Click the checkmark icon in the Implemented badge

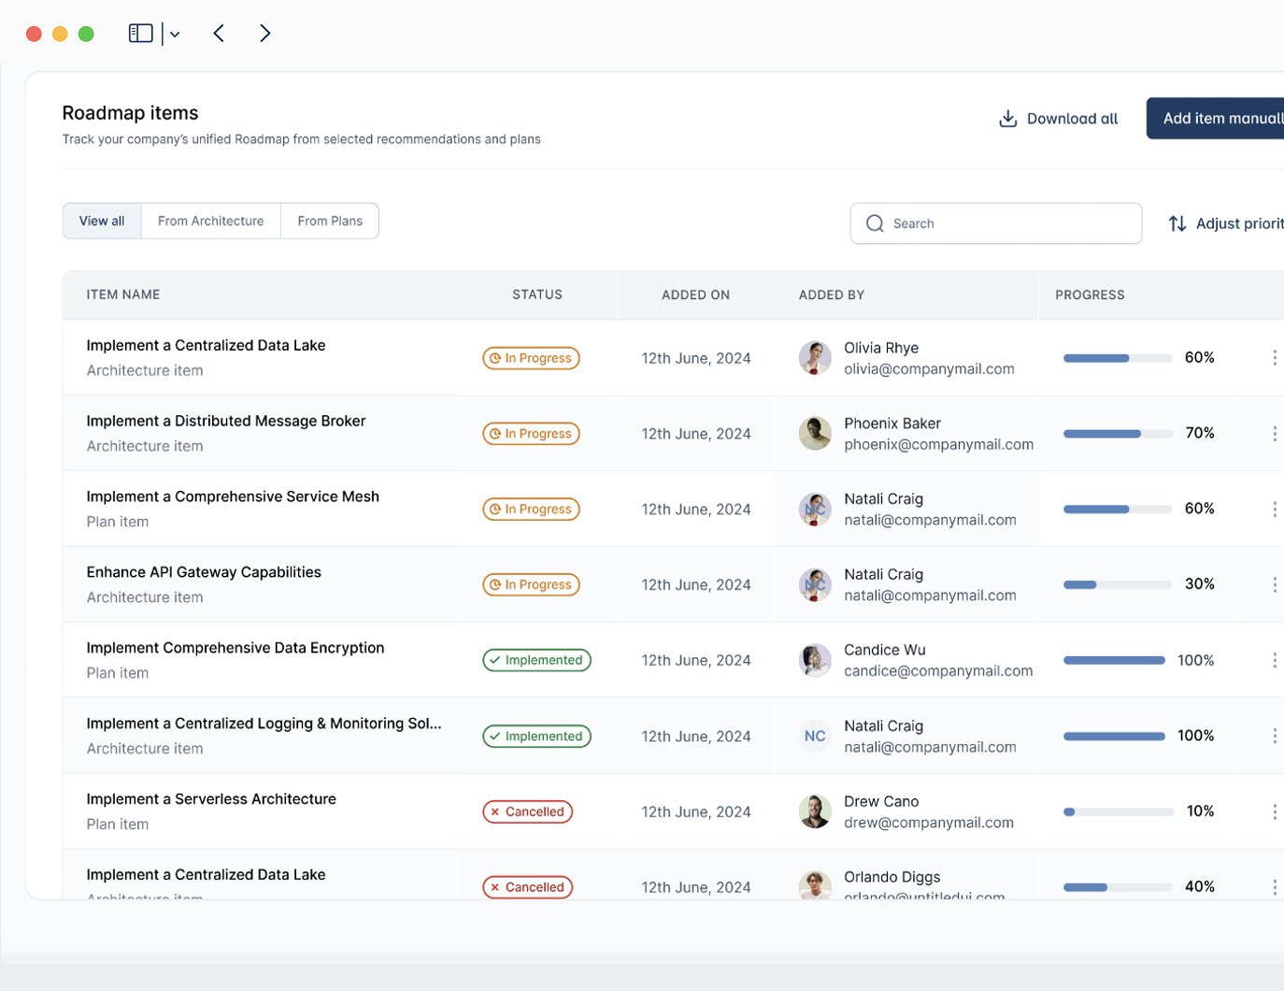[x=493, y=659]
